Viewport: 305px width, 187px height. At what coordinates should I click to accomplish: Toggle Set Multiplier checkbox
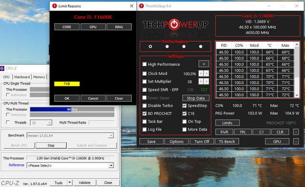(x=144, y=82)
